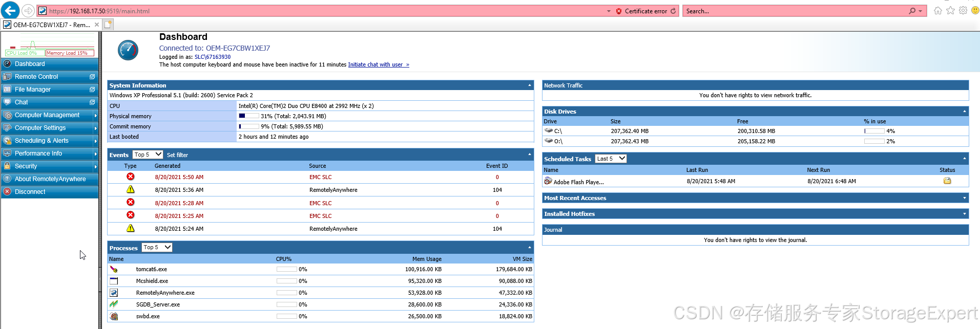Click the Dashboard gauge icon in header
Viewport: 980px width, 329px height.
point(128,50)
